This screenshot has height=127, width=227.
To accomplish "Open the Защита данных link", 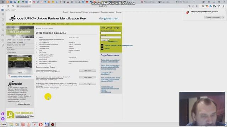I will click(75, 12).
